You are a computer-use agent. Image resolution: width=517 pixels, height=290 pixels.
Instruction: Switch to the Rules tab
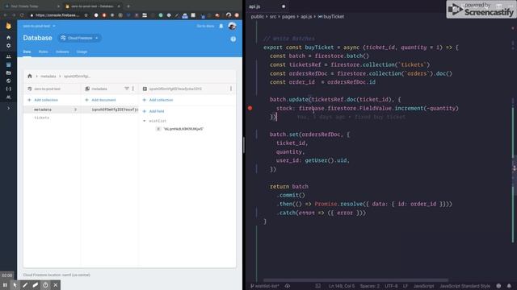(43, 52)
